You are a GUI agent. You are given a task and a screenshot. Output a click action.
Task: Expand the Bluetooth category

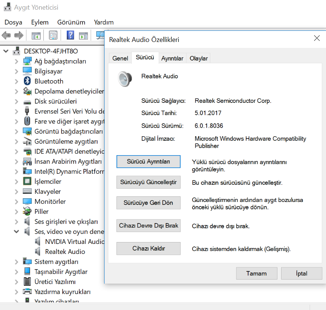click(16, 81)
